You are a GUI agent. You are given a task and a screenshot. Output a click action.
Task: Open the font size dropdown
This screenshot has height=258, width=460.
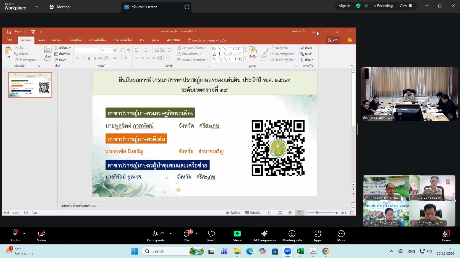110,49
